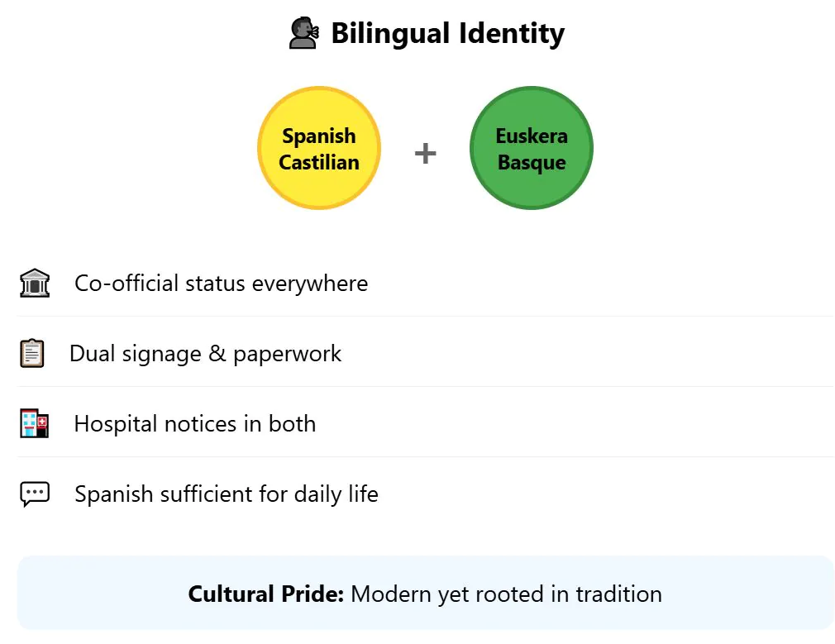The height and width of the screenshot is (644, 835).
Task: Click the divider line under Hospital notices row
Action: point(425,456)
